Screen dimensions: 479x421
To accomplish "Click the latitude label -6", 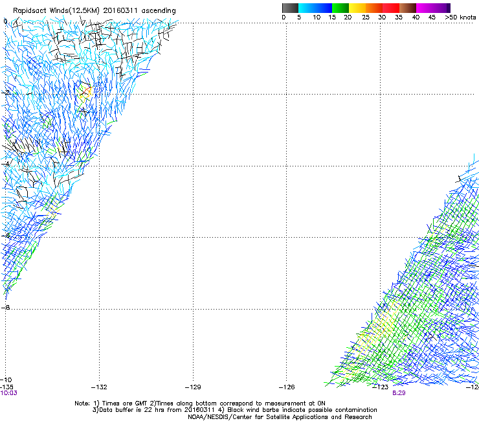I will tap(5, 235).
